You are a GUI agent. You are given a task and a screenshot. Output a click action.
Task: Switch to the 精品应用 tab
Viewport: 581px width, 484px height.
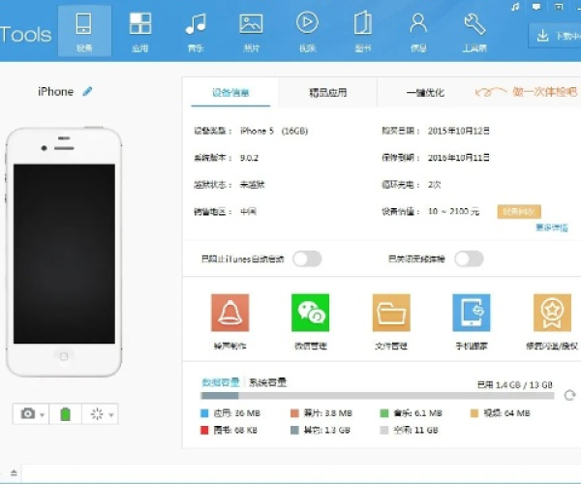328,92
